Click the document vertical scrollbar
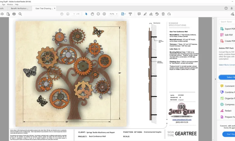Image resolution: width=235 pixels, height=141 pixels. [x=213, y=79]
